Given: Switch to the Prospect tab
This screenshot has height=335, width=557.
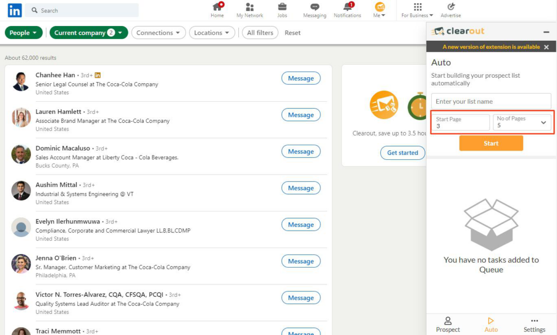Looking at the screenshot, I should pos(448,325).
